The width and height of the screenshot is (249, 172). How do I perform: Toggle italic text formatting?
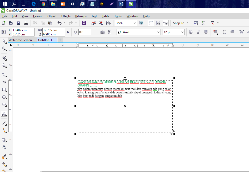coord(198,32)
